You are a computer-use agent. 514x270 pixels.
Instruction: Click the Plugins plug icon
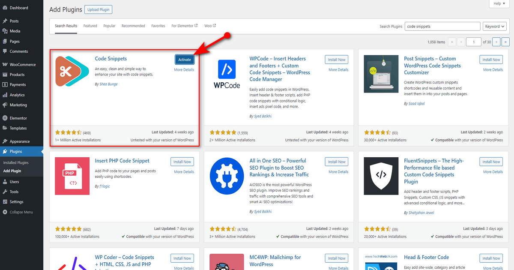[x=5, y=152]
